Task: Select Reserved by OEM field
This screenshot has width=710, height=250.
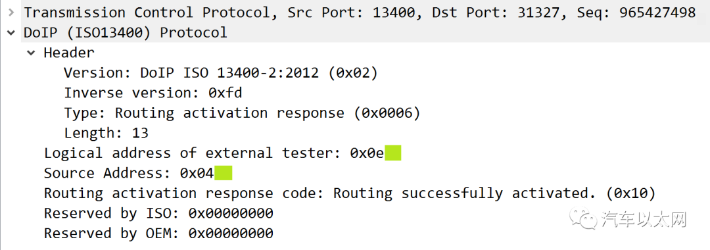Action: [x=158, y=234]
